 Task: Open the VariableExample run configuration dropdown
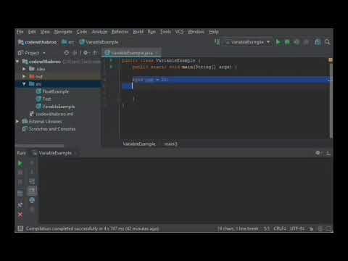248,42
